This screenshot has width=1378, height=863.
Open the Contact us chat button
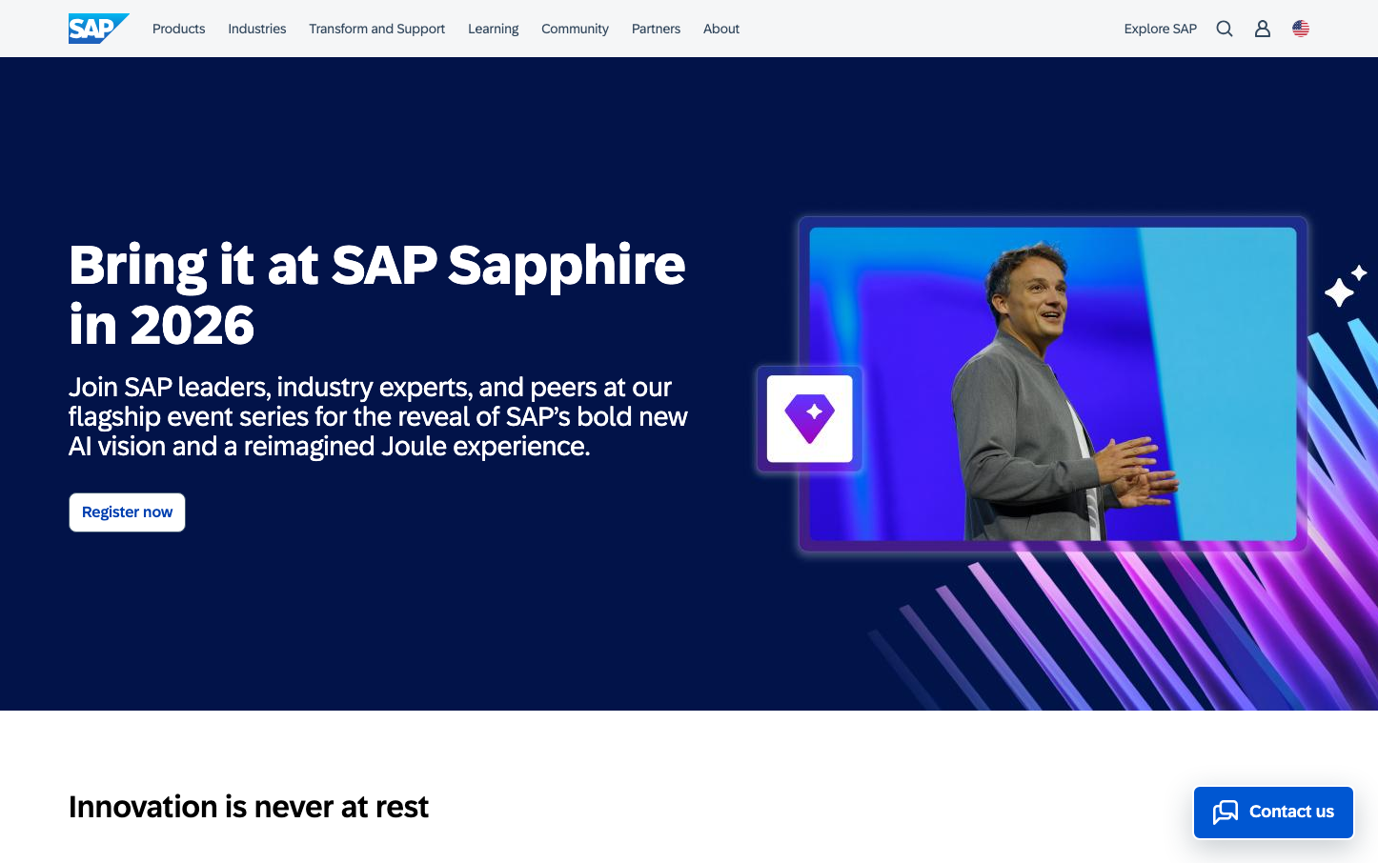pyautogui.click(x=1273, y=813)
